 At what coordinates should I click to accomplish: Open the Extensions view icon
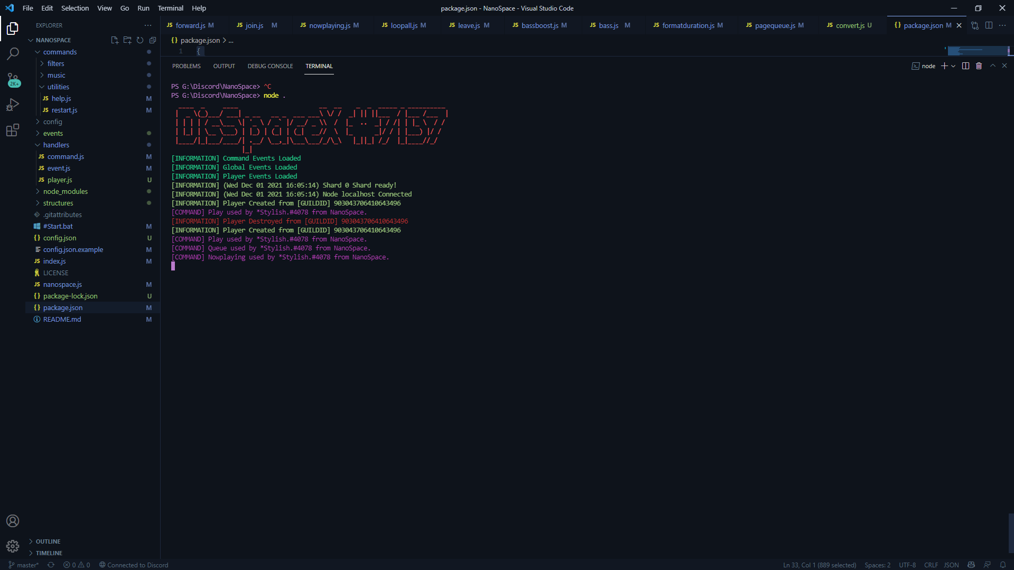(x=13, y=130)
